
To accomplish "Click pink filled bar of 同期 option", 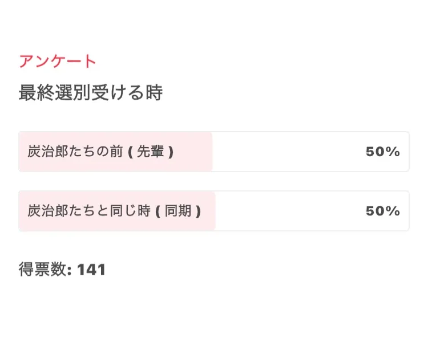I will point(117,211).
